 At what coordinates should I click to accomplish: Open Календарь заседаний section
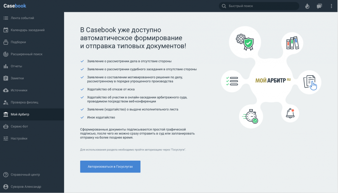tap(32, 30)
